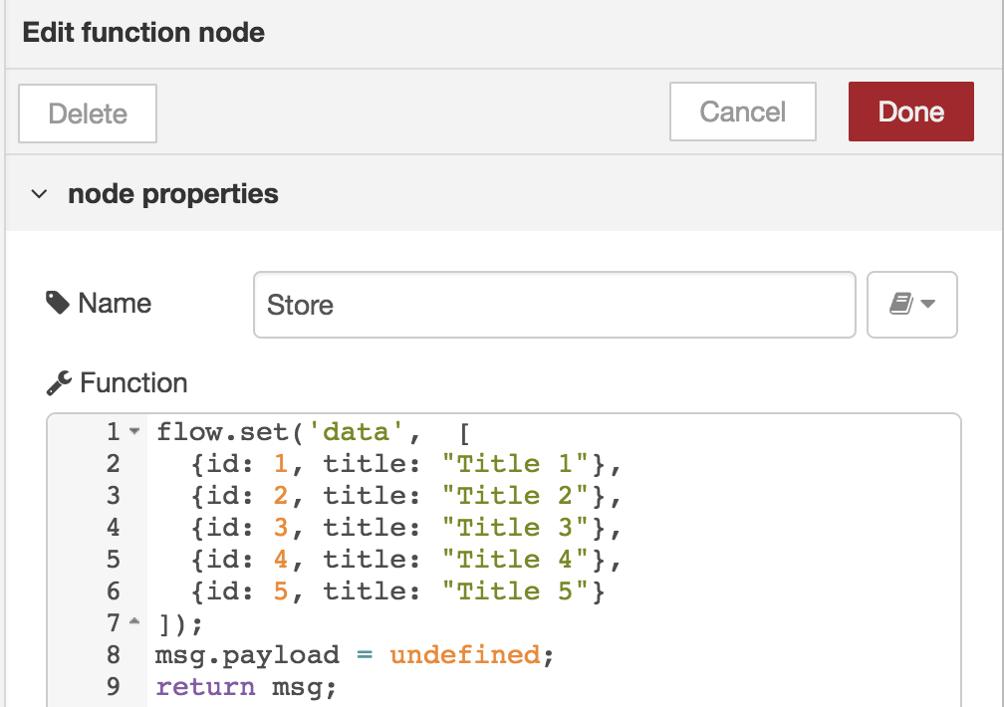The height and width of the screenshot is (707, 1004).
Task: Click the closing bracket line ]);
Action: (x=180, y=623)
